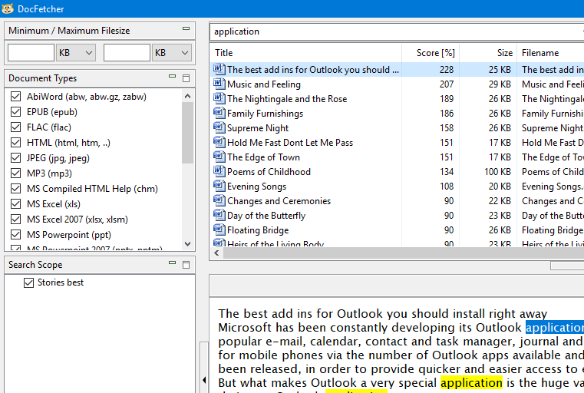The height and width of the screenshot is (393, 584).
Task: Sort results by Size column
Action: click(488, 53)
